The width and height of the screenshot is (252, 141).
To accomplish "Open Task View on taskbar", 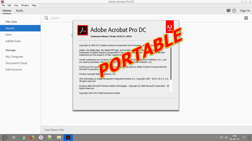I will coord(14,137).
